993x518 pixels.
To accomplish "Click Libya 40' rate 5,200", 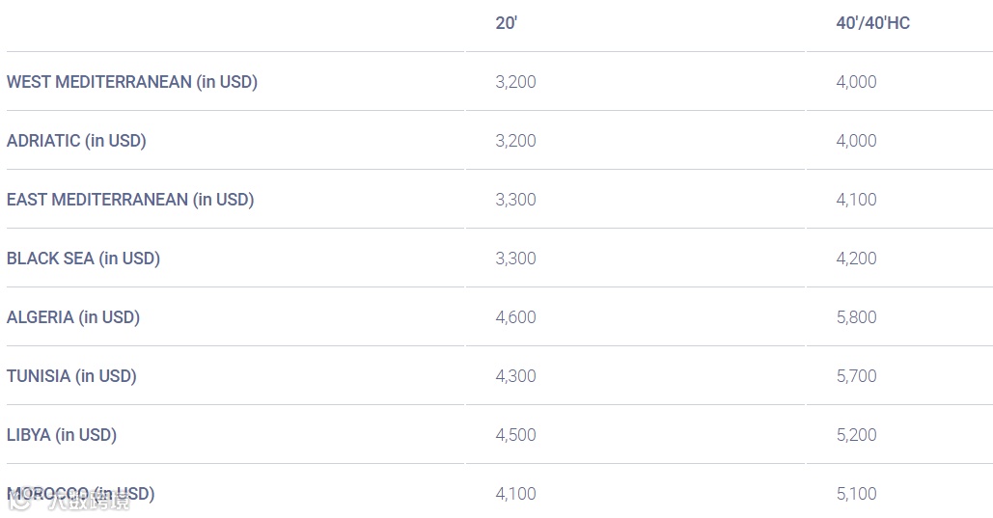I will tap(856, 435).
